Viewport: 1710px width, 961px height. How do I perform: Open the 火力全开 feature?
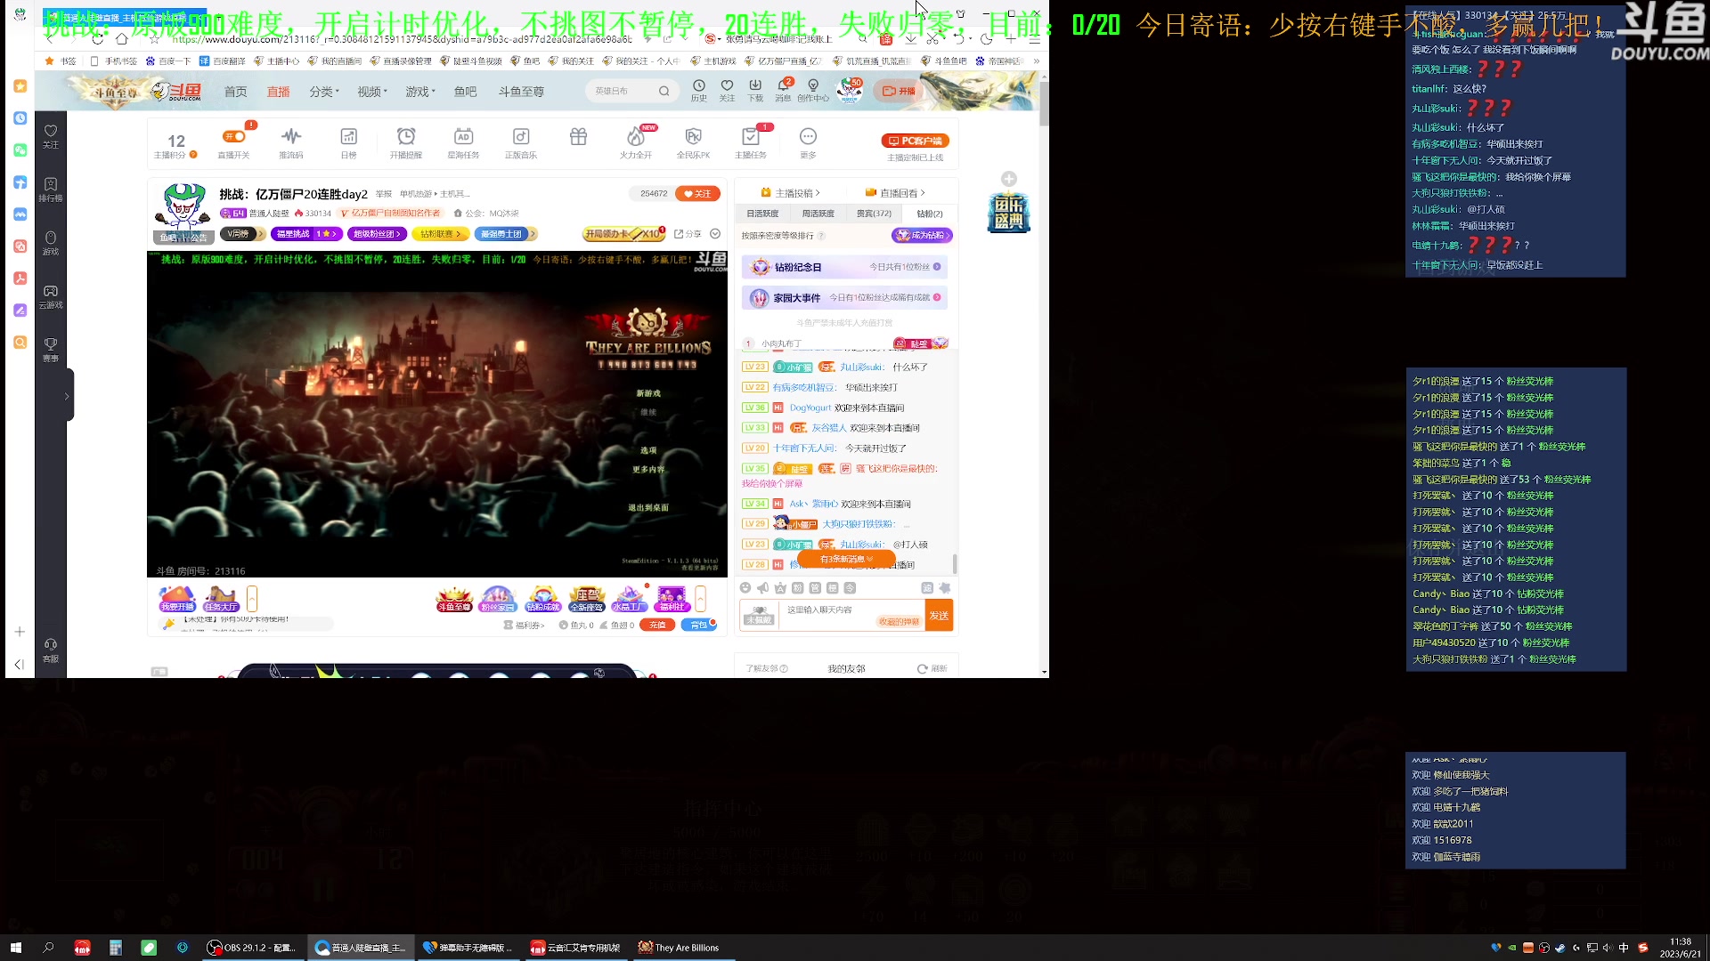click(x=636, y=142)
